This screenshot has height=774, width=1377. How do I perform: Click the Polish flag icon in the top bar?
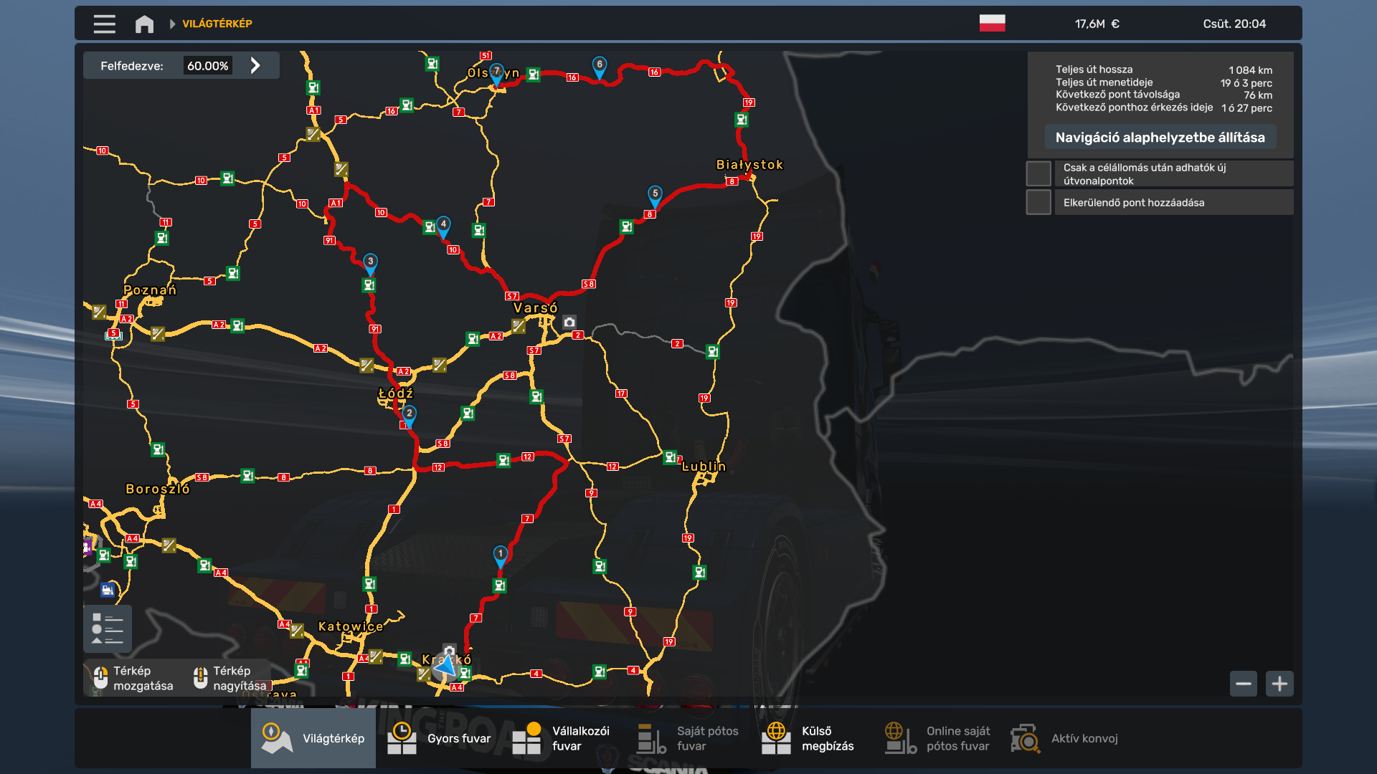pos(994,22)
